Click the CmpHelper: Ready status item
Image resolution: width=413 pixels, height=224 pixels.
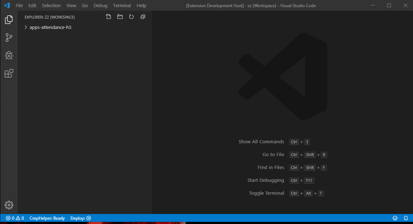[47, 218]
